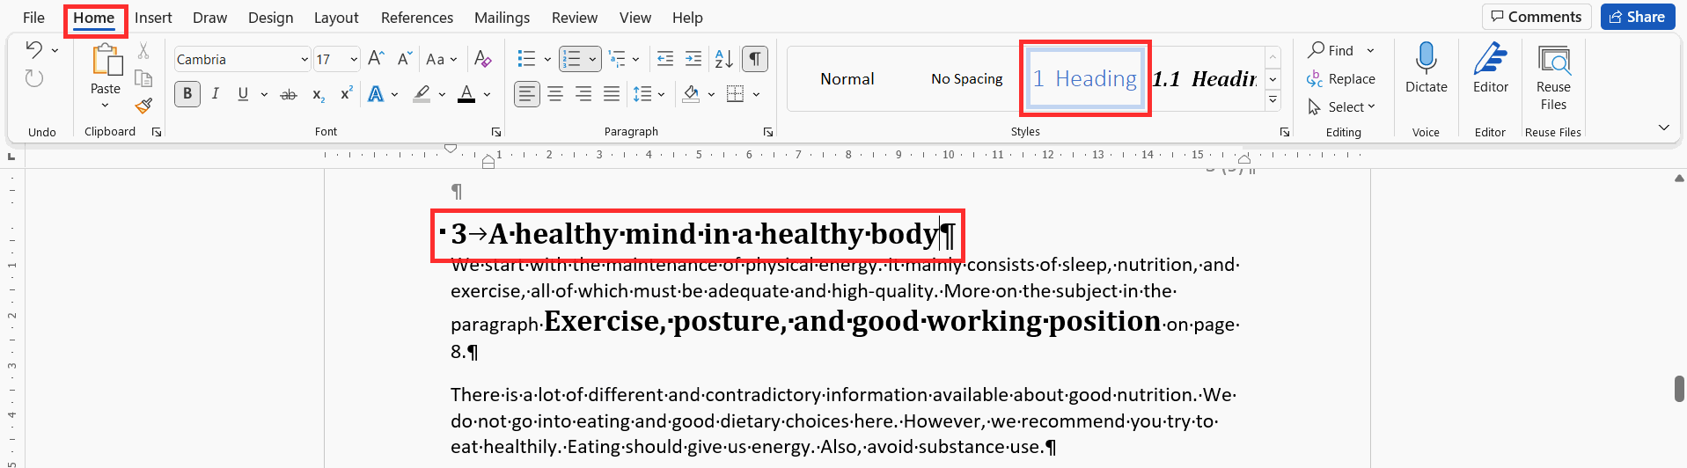Open the References ribbon tab

pos(417,18)
